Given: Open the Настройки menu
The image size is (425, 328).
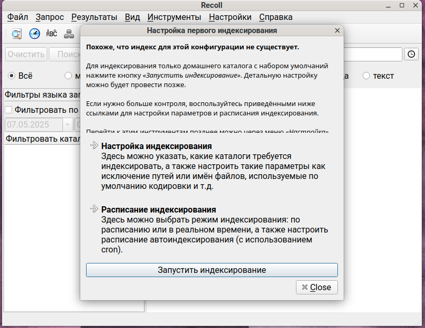Looking at the screenshot, I should click(230, 17).
